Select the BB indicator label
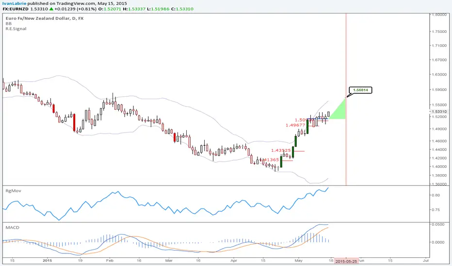 9,24
